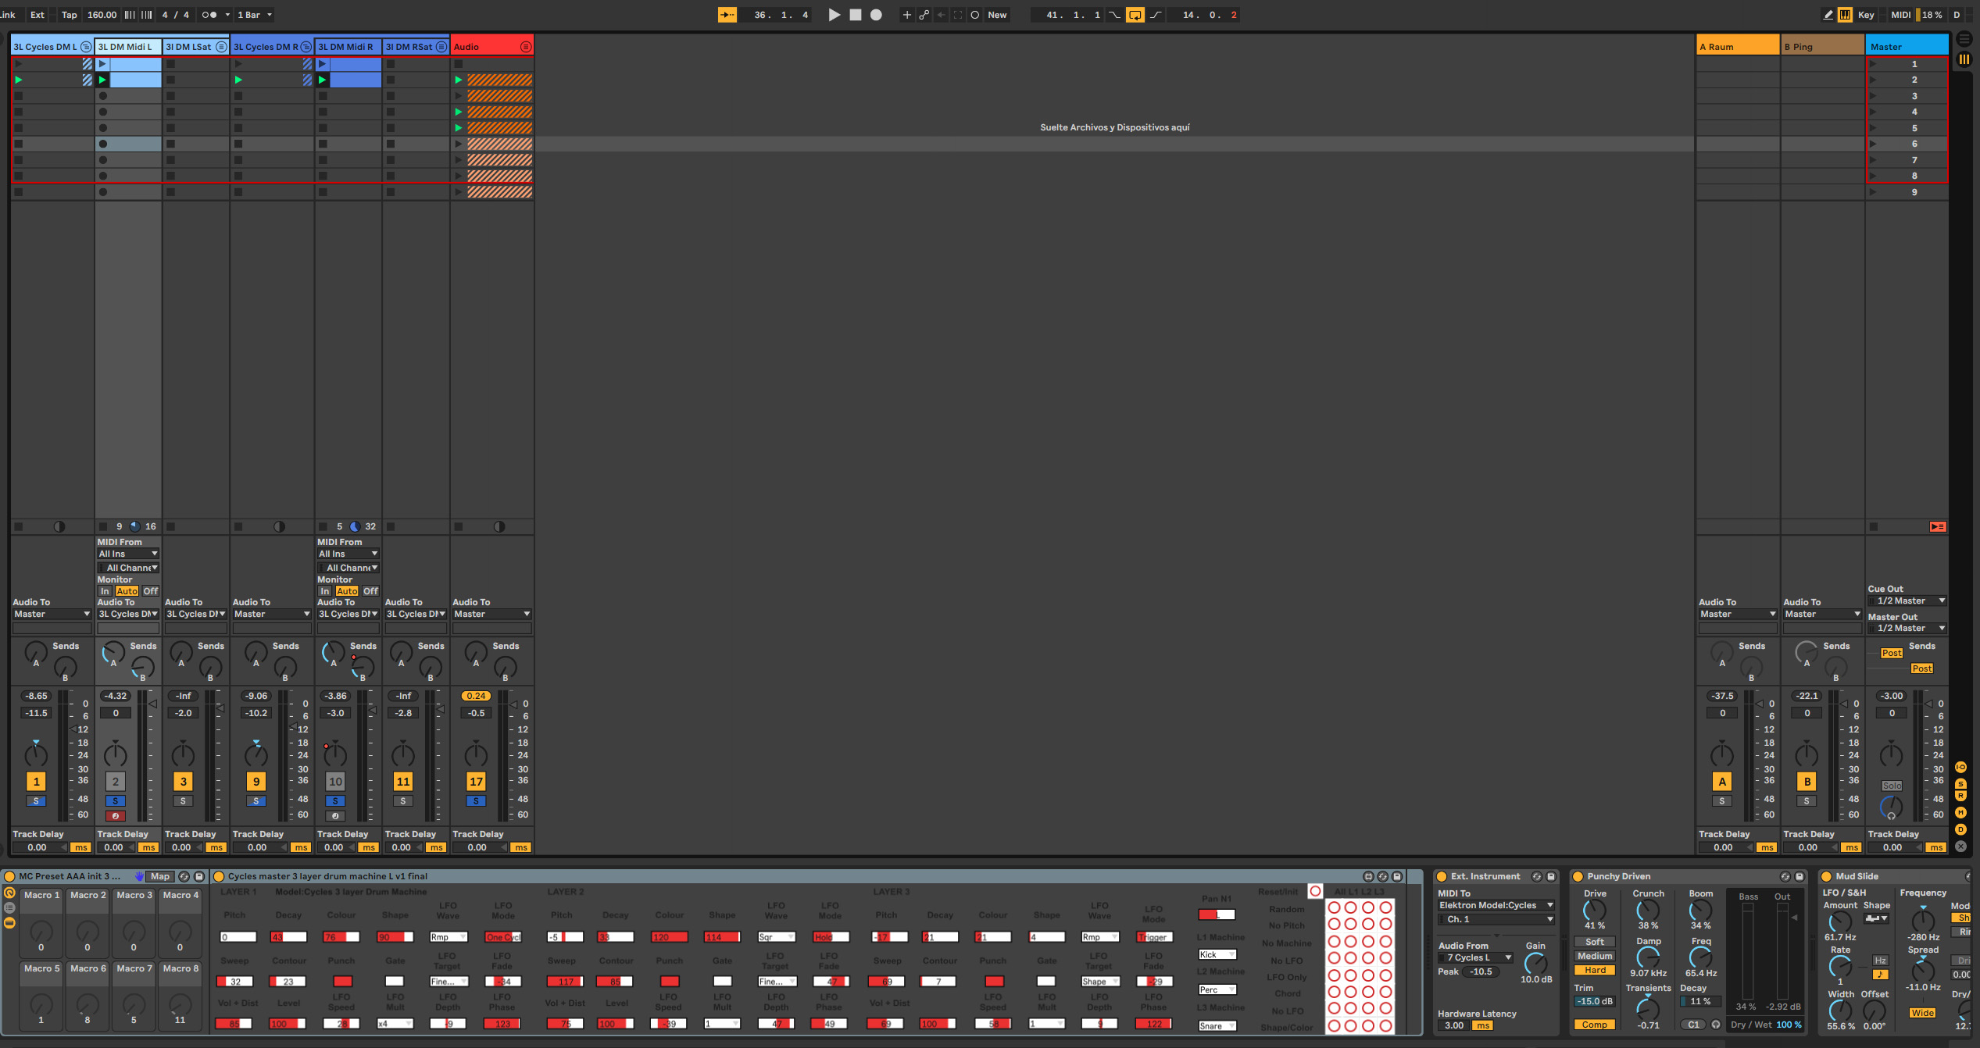
Task: Toggle the MIDI Overdub plus button
Action: 906,15
